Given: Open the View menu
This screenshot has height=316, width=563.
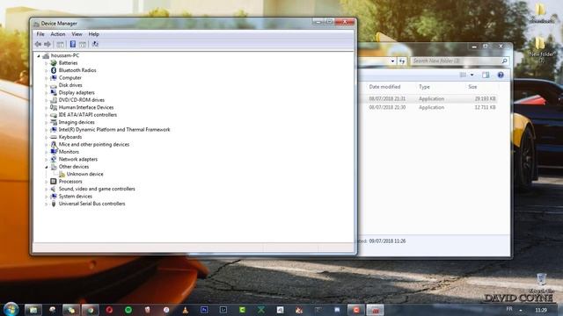Looking at the screenshot, I should [77, 34].
